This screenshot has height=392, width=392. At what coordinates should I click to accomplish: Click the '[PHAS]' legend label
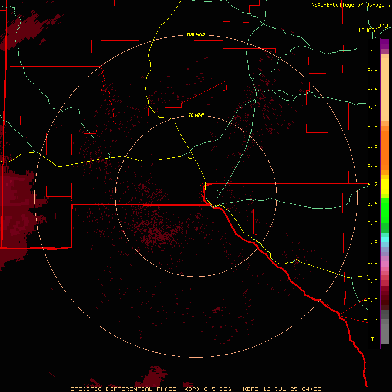(368, 30)
